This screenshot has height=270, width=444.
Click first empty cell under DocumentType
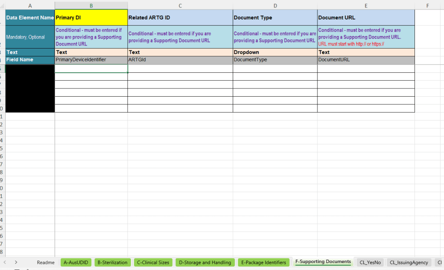tap(275, 68)
